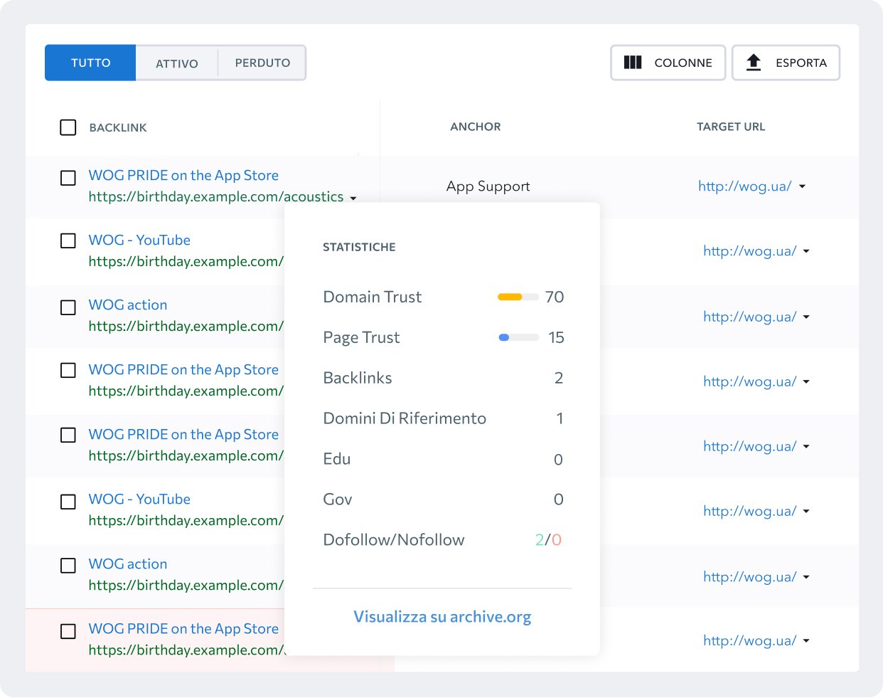Screen dimensions: 883x698
Task: Click the App Support anchor text
Action: (x=488, y=186)
